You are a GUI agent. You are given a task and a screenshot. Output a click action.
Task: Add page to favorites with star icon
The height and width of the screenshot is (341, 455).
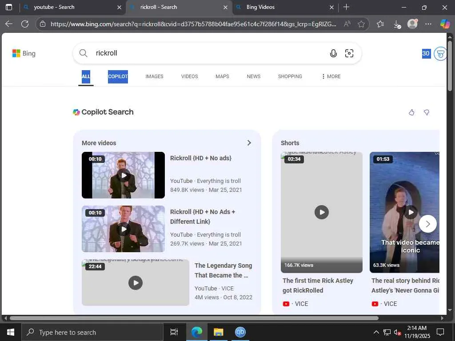click(x=361, y=24)
